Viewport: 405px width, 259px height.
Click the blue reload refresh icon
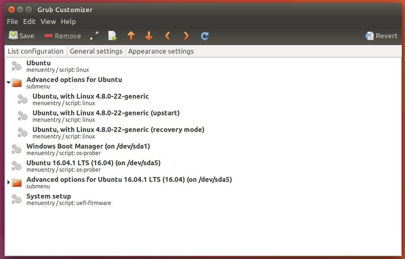click(x=205, y=36)
